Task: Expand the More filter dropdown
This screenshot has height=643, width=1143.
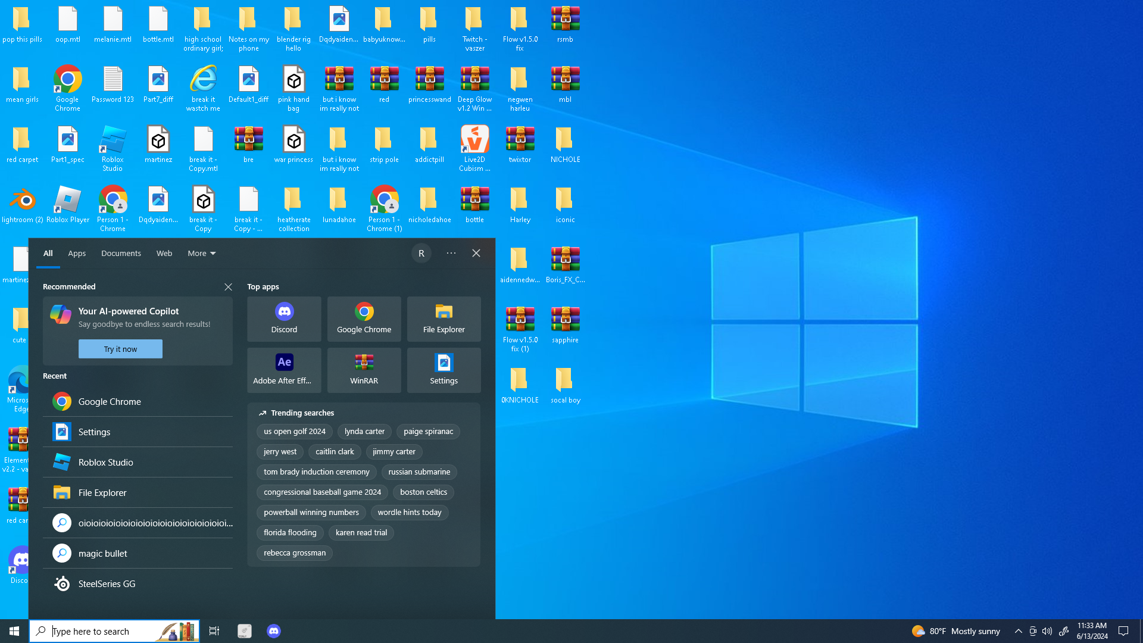Action: point(202,253)
